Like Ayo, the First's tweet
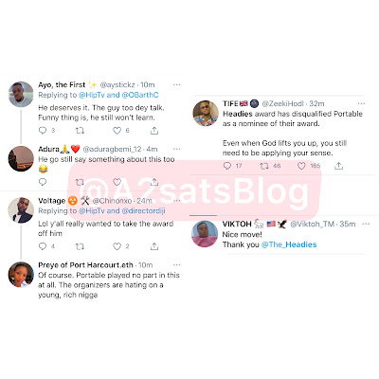379x379 pixels. pos(117,131)
